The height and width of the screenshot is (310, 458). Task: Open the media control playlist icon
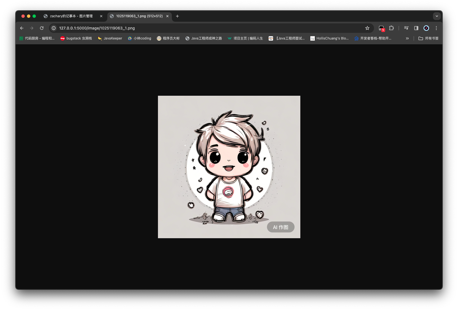coord(406,28)
